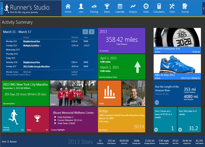The height and width of the screenshot is (147, 205).
Task: Click target icon on pace goal tile
Action: coord(156,130)
